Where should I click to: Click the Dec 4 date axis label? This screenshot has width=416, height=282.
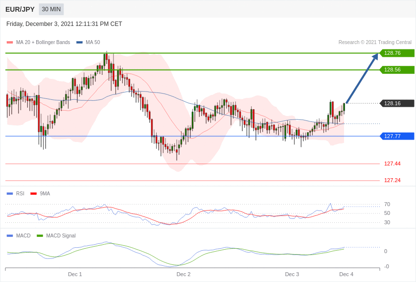(347, 274)
